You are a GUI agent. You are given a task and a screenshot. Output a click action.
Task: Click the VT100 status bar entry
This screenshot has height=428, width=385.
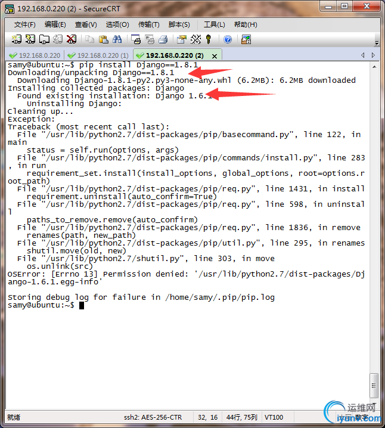[x=274, y=417]
